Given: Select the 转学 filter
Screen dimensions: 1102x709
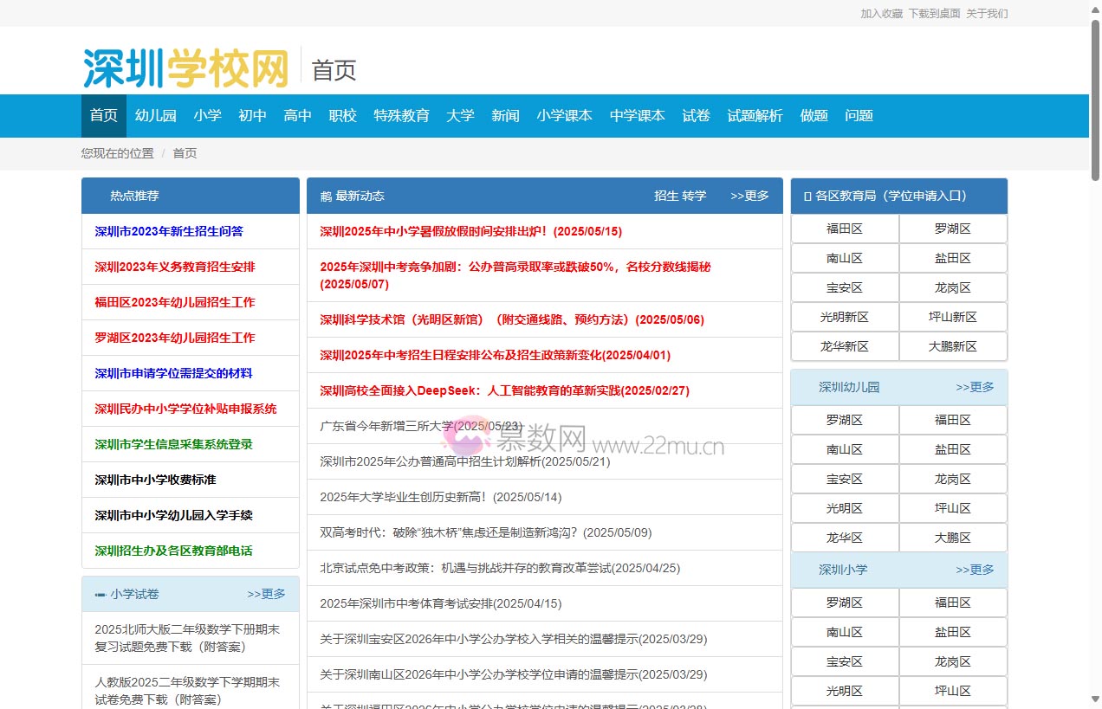Looking at the screenshot, I should [x=695, y=196].
